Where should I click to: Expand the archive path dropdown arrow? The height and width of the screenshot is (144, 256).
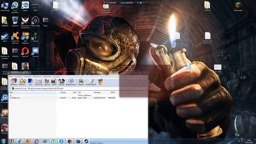pyautogui.click(x=147, y=88)
